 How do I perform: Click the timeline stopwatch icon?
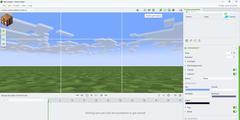click(x=168, y=95)
